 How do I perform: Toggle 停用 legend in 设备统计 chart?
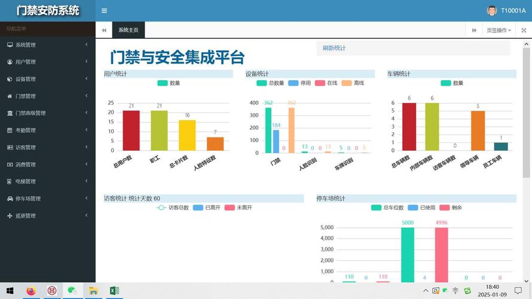(x=299, y=83)
